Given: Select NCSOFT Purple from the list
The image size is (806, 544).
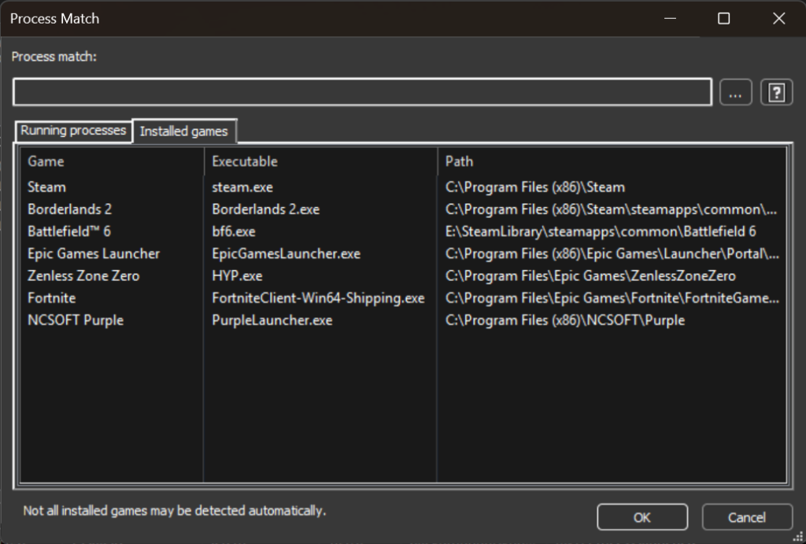Looking at the screenshot, I should (x=76, y=320).
